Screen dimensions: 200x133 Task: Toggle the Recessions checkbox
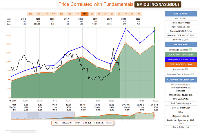[186, 69]
